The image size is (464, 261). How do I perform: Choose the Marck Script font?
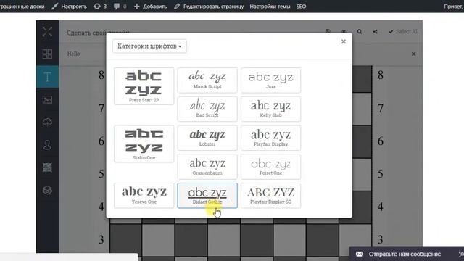coord(207,80)
